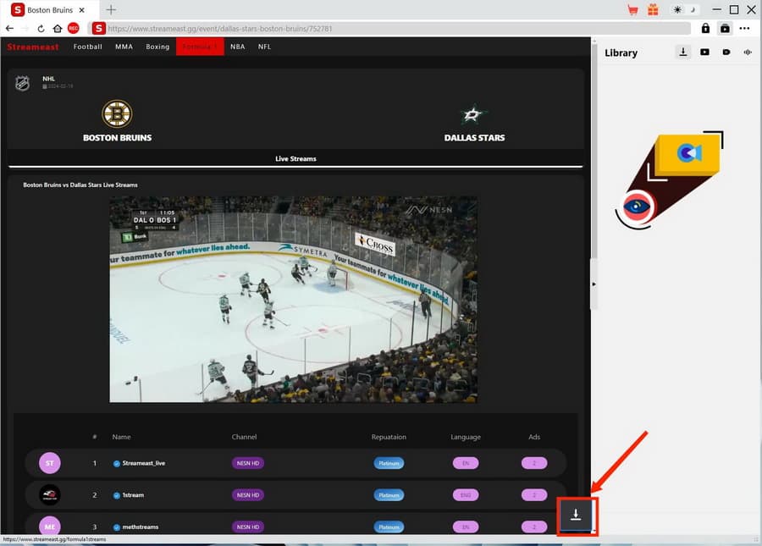The image size is (762, 546).
Task: Select the Formula 1 nav item
Action: 200,47
